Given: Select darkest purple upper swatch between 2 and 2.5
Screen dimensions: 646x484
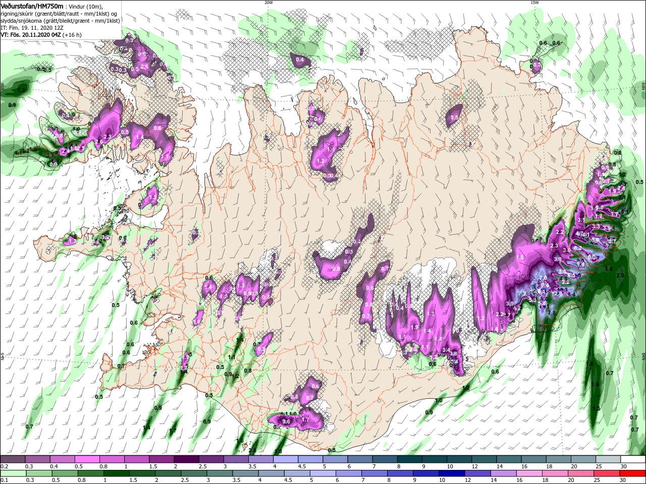Looking at the screenshot, I should [x=187, y=459].
